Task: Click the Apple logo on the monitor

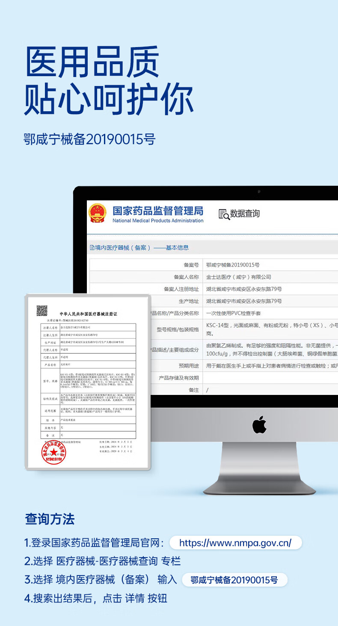Action: pyautogui.click(x=259, y=424)
